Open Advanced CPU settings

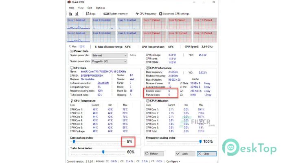click(174, 13)
